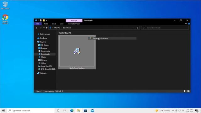Click the '1 item selected' status text
The image size is (201, 113).
pyautogui.click(x=49, y=91)
